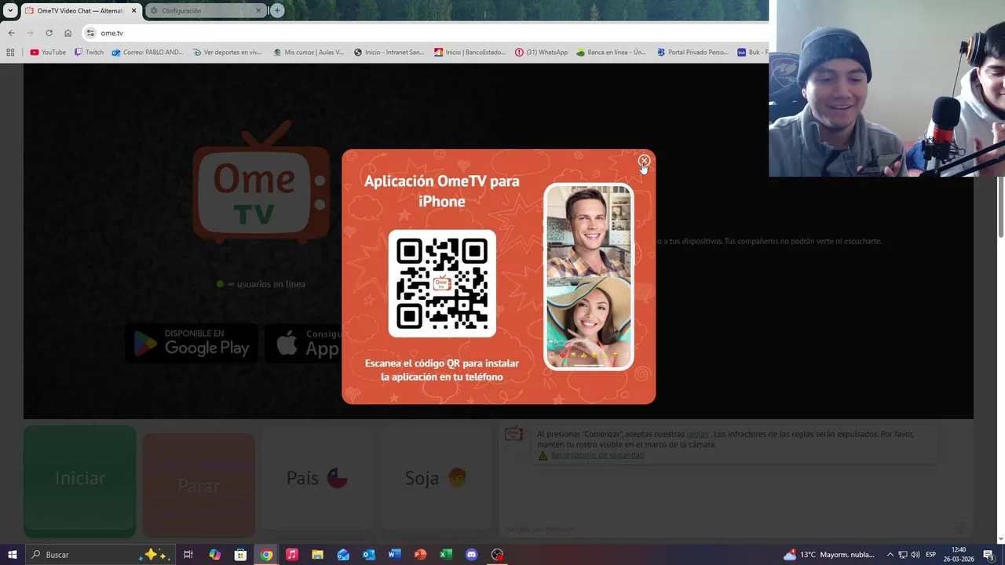Open volume control in system tray

915,555
